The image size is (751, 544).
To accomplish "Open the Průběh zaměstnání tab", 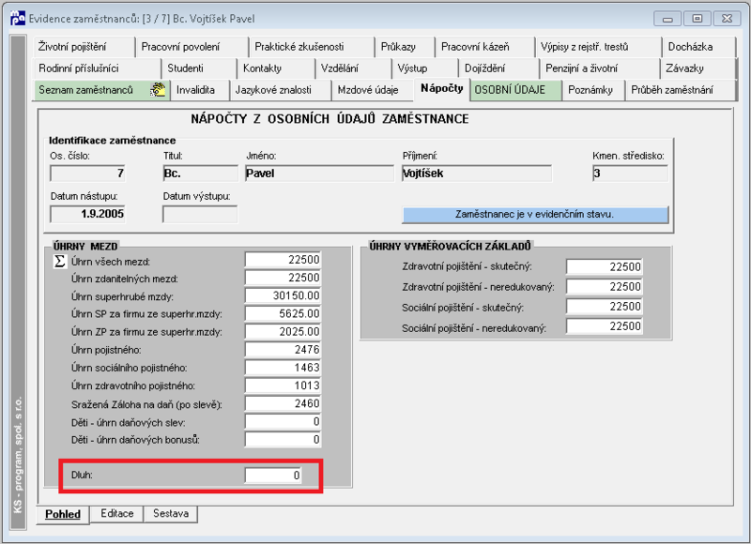I will [671, 90].
